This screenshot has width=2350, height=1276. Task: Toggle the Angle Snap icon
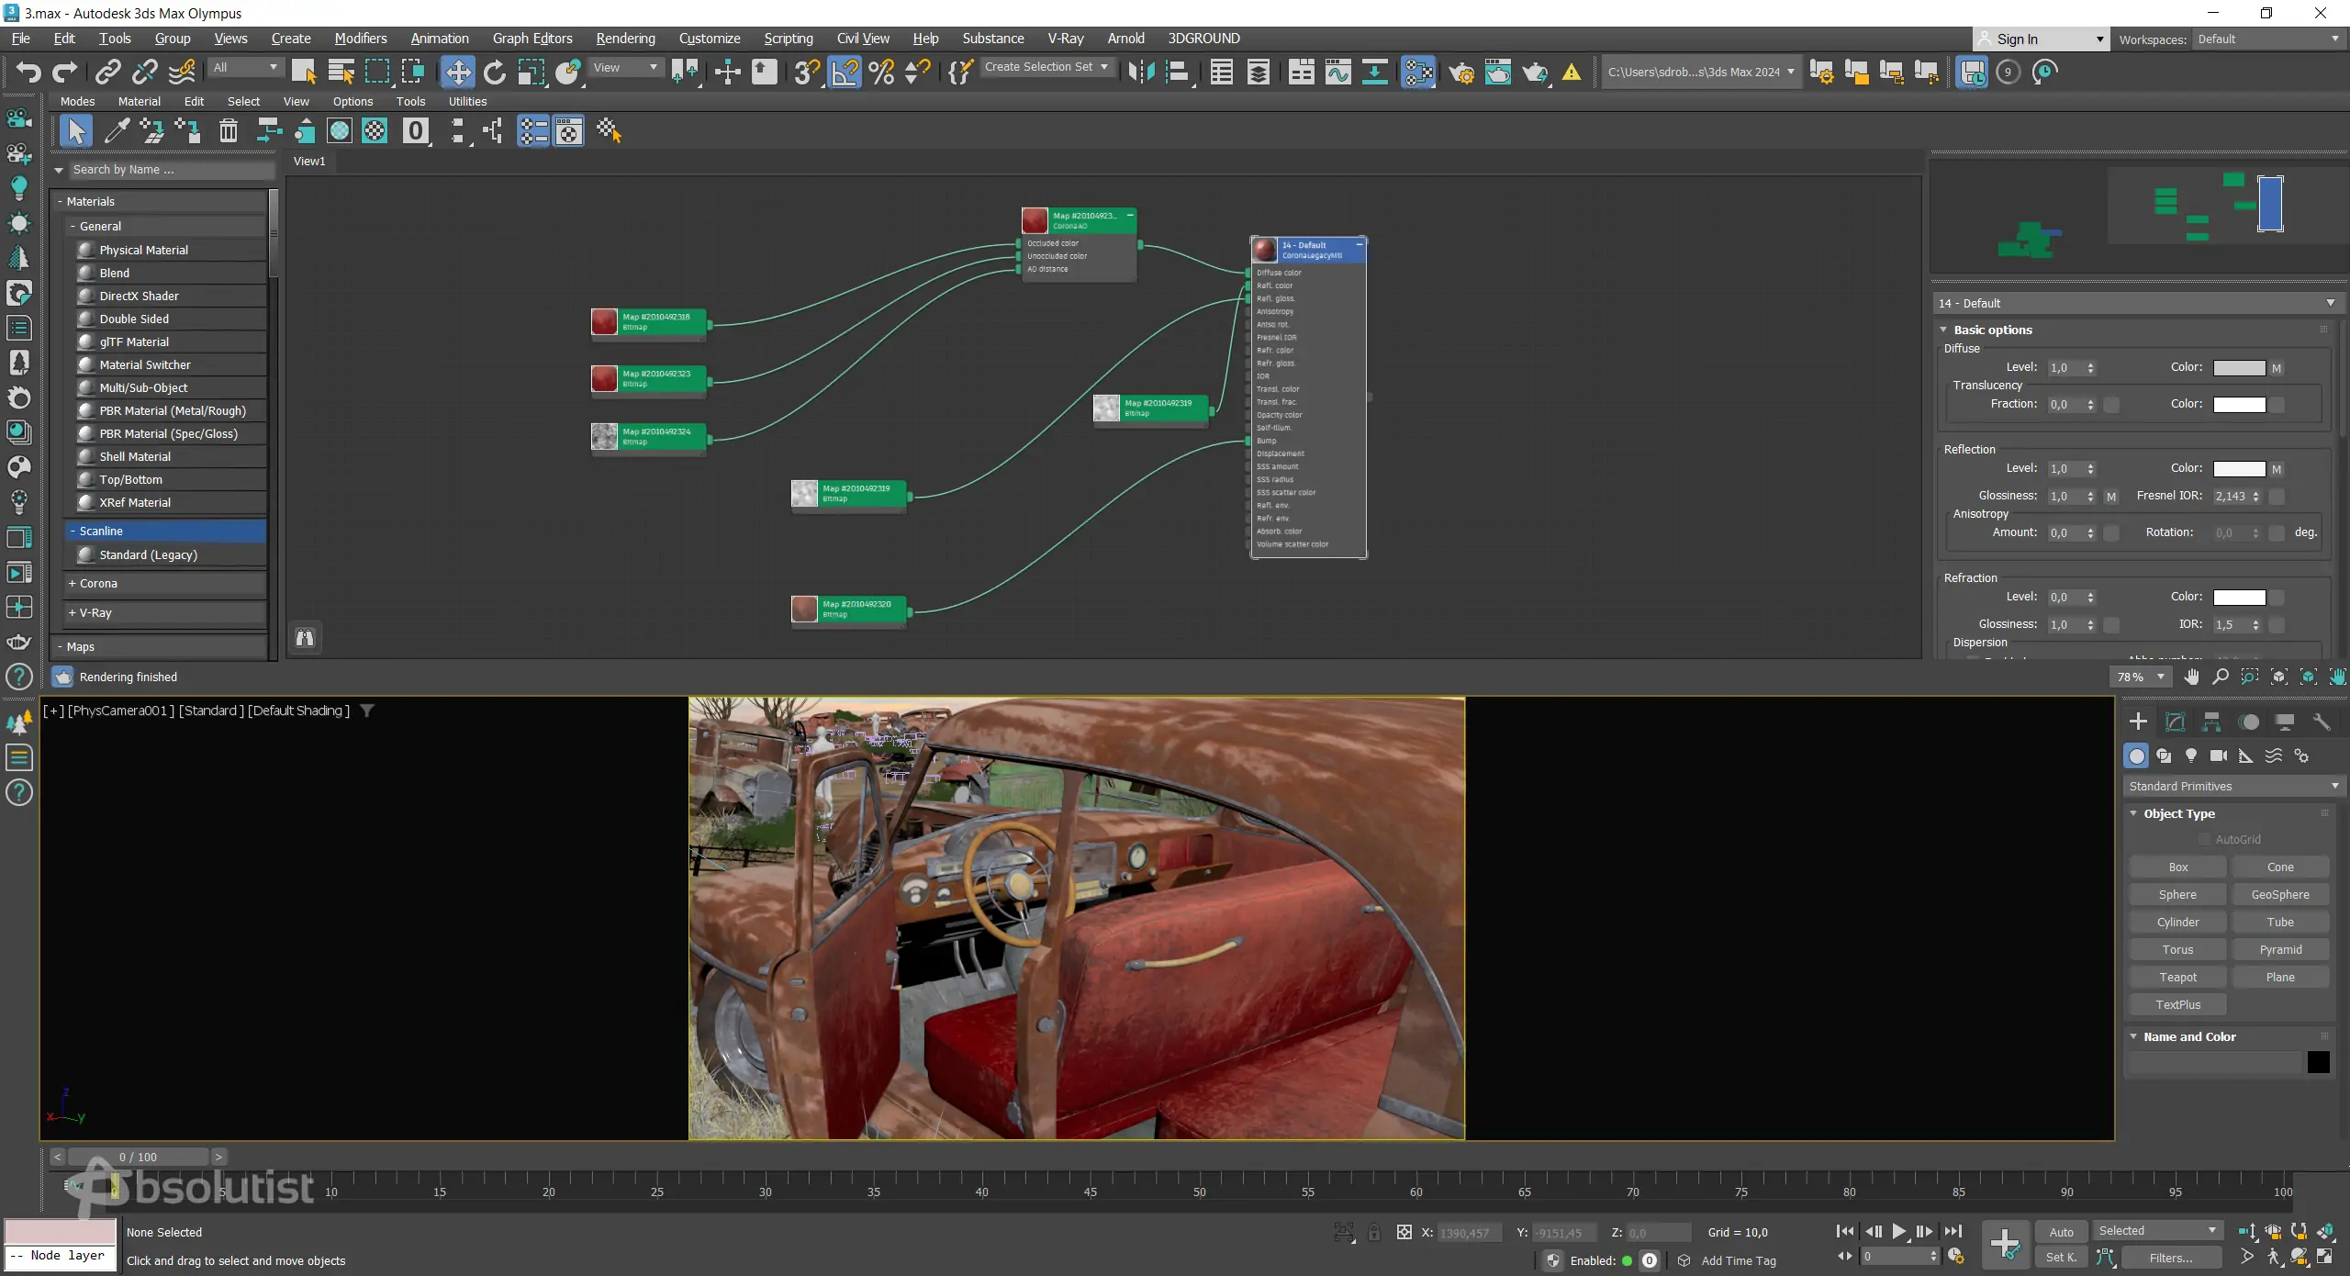pos(845,72)
